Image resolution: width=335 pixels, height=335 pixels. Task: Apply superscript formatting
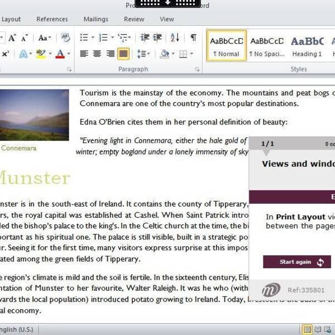6,54
